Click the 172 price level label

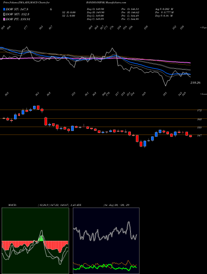[x=199, y=110]
